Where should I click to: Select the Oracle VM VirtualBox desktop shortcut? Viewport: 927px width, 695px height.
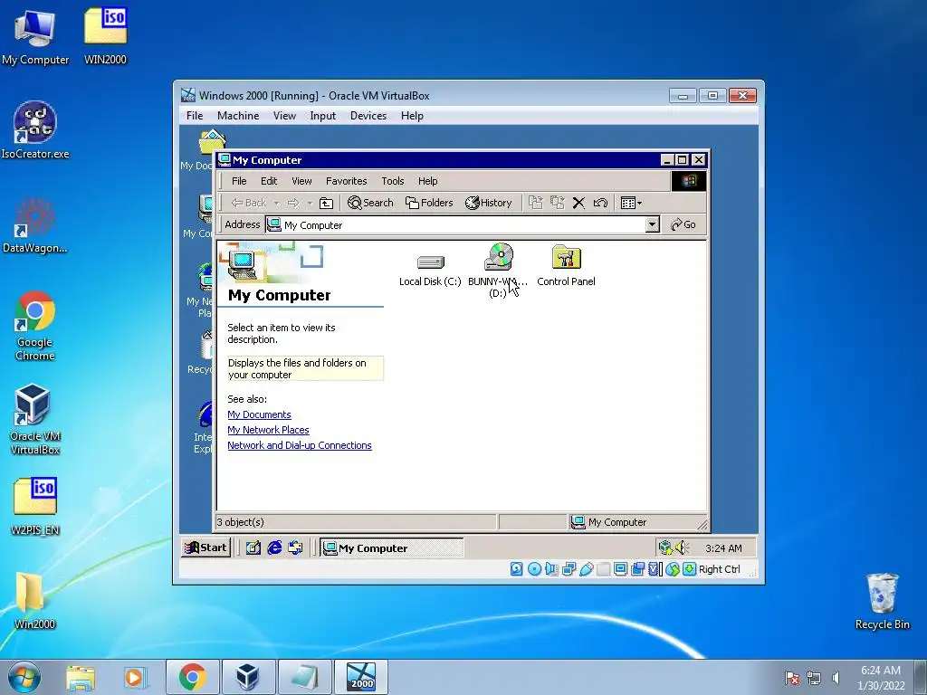click(x=35, y=420)
